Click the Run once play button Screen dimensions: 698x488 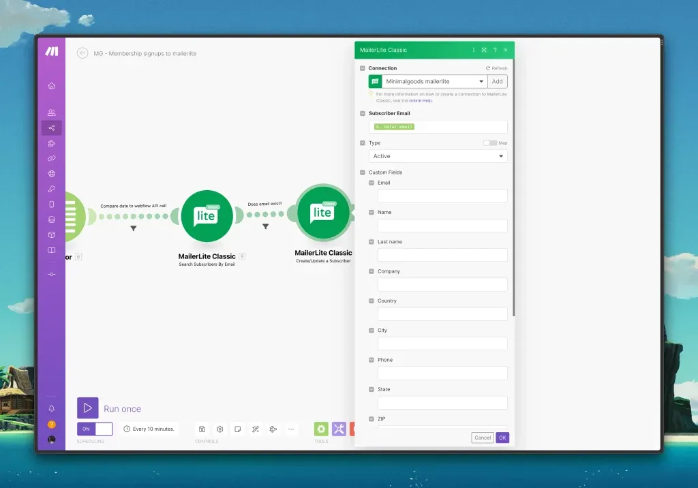pos(88,408)
